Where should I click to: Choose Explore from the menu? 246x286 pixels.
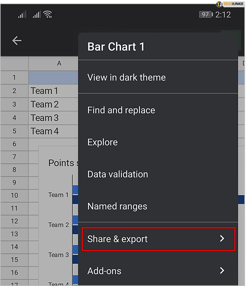[x=102, y=142]
